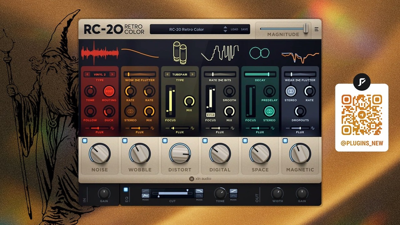The width and height of the screenshot is (400, 225).
Task: Click the Output Gain knob
Action: click(x=302, y=193)
